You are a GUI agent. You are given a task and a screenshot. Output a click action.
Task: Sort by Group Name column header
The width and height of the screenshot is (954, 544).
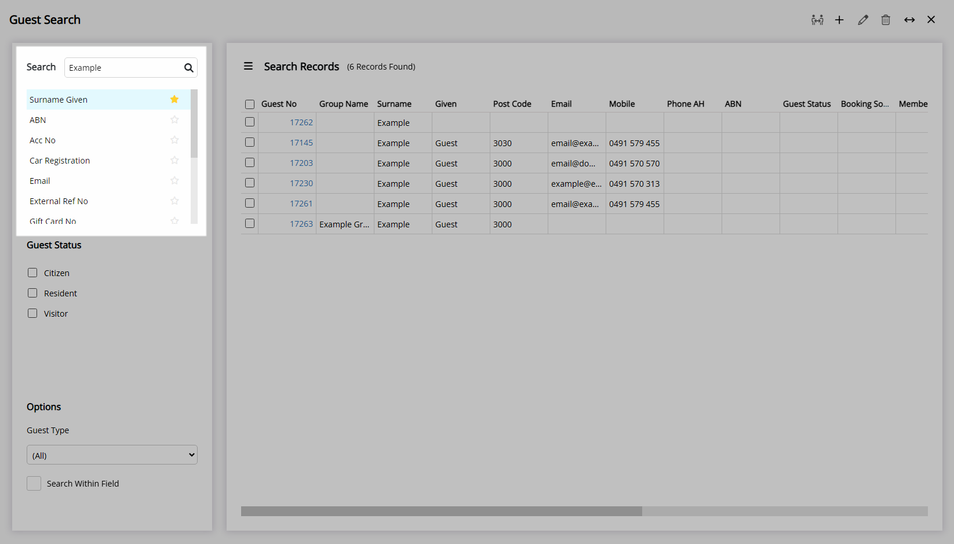pos(344,104)
